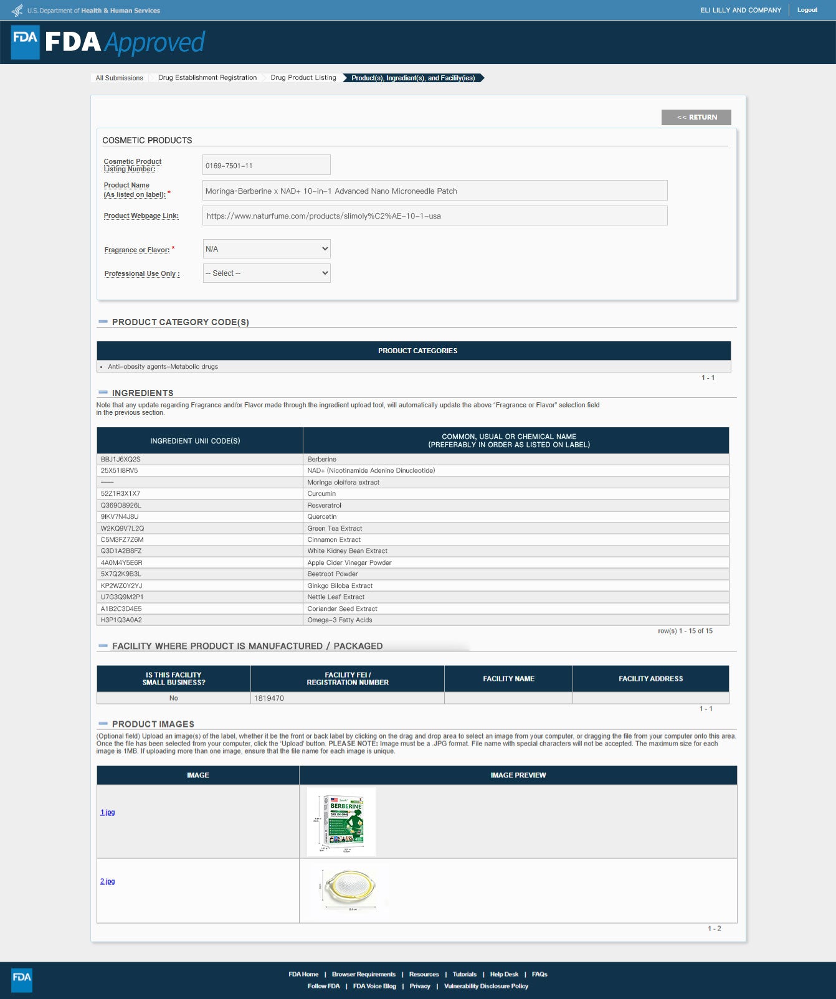Screen dimensions: 836x999
Task: Click Follow FDA footer link
Action: [x=324, y=986]
